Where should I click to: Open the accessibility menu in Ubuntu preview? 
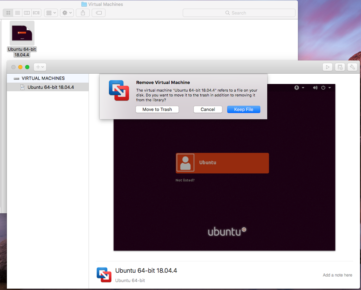tap(299, 87)
